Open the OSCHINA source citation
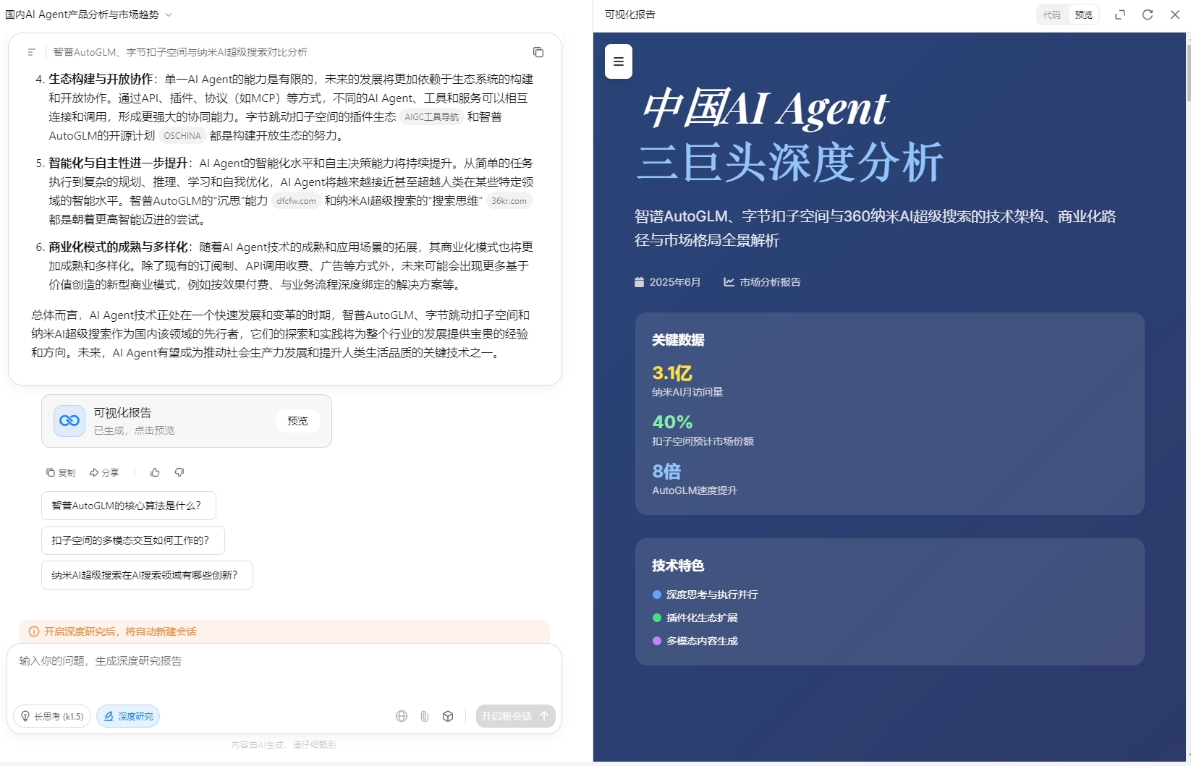Screen dimensions: 1191x766 coord(182,135)
